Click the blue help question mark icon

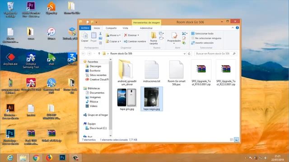pyautogui.click(x=237, y=28)
